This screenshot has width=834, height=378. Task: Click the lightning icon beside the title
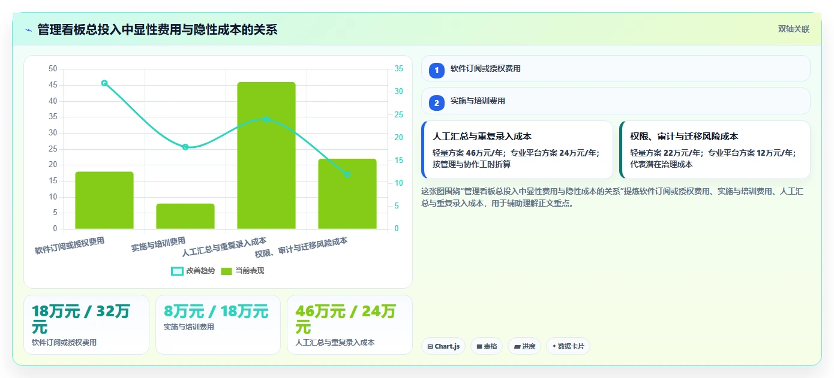click(x=28, y=29)
